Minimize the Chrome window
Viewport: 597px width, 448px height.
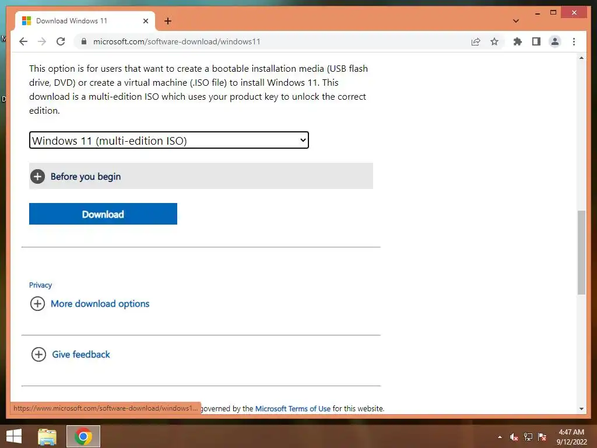[x=538, y=13]
